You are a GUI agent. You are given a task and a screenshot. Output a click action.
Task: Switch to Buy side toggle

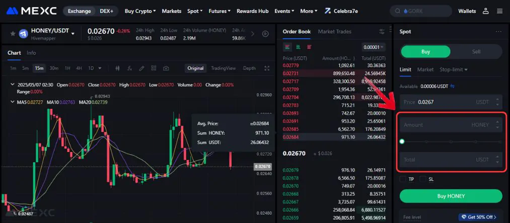425,52
